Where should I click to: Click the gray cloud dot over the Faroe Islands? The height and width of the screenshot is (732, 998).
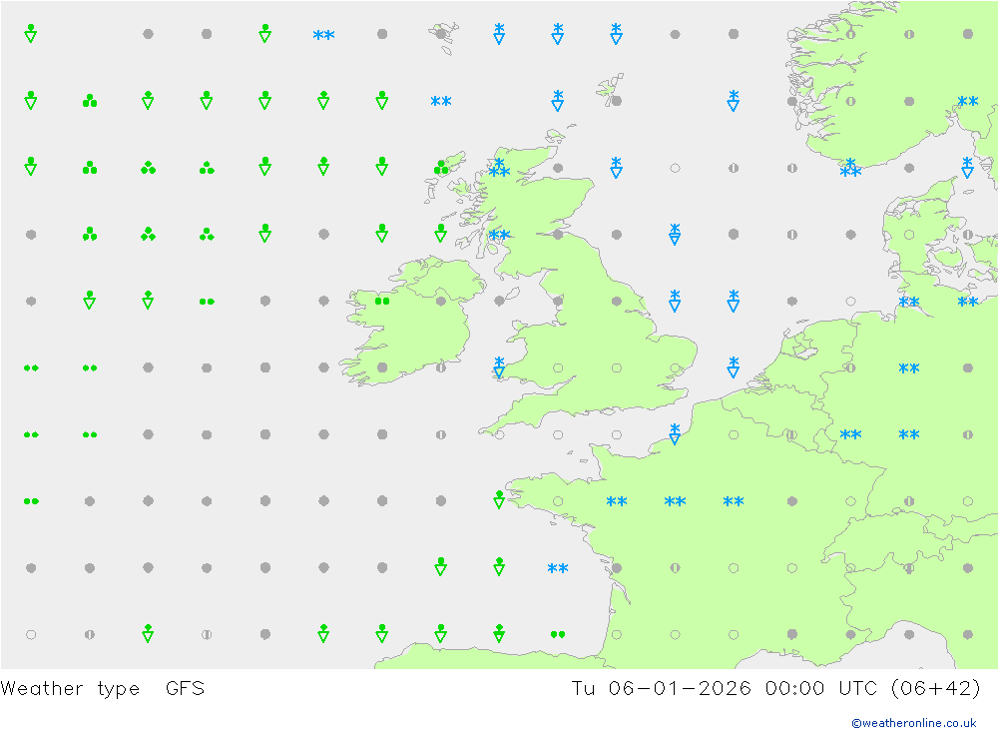coord(441,34)
